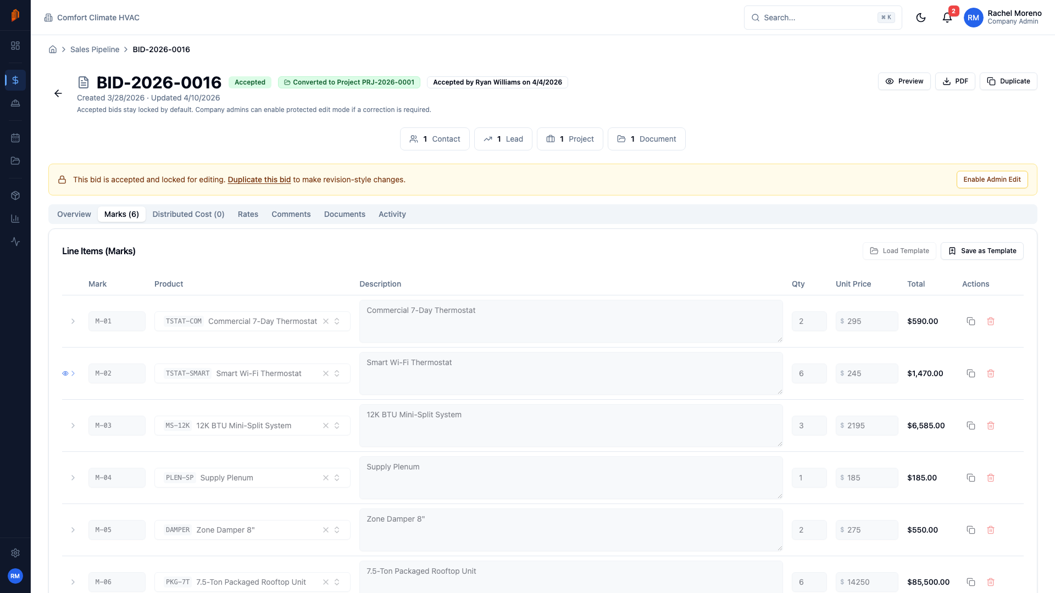The width and height of the screenshot is (1055, 593).
Task: Focus the Search field
Action: coord(823,18)
